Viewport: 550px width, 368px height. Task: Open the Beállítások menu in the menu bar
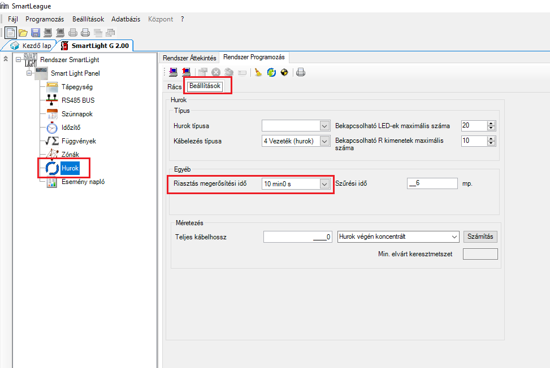coord(88,19)
